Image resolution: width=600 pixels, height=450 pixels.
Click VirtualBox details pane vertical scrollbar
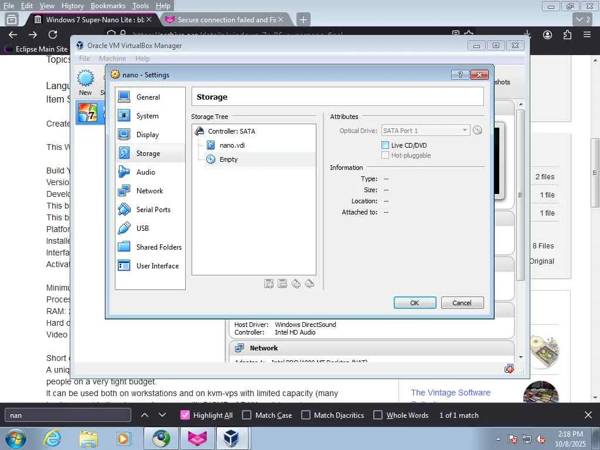coord(520,195)
